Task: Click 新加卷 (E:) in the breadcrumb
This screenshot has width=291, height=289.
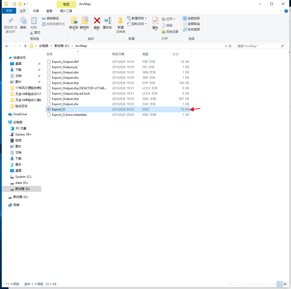Action: (x=62, y=46)
